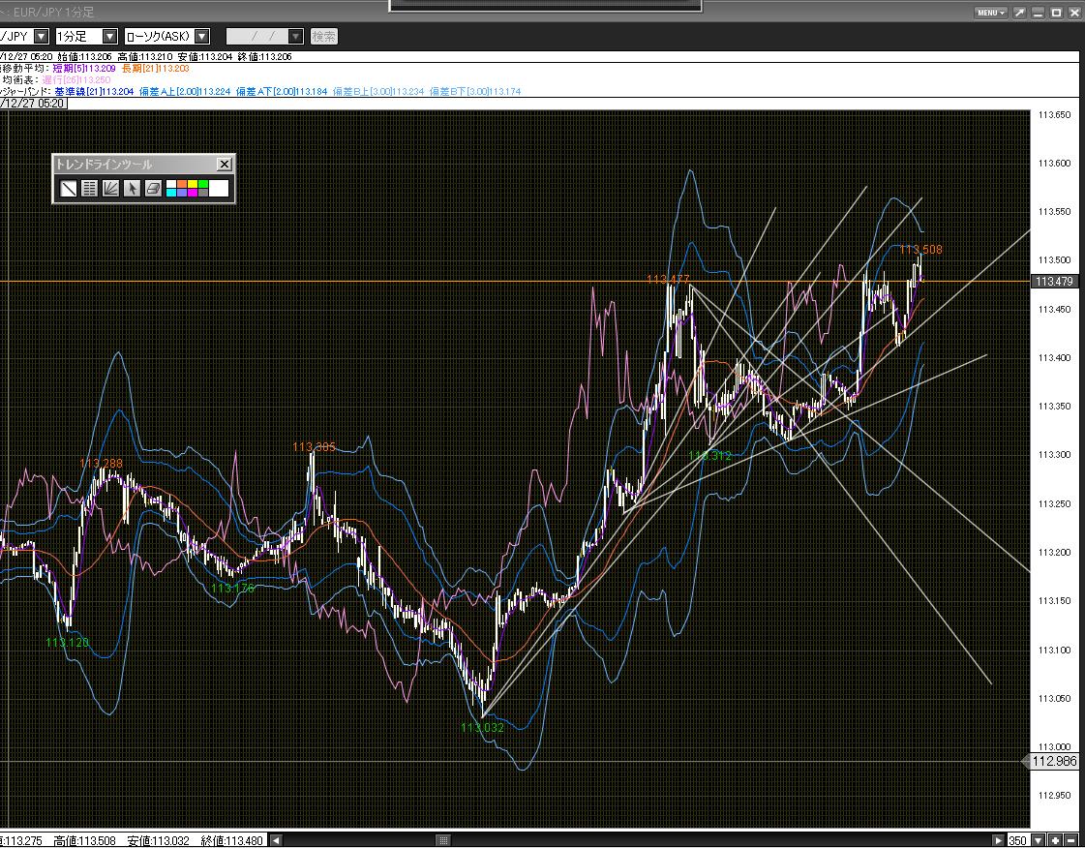Viewport: 1085px width, 848px height.
Task: Click the pop-out arrow icon next to MENU
Action: tap(1020, 13)
